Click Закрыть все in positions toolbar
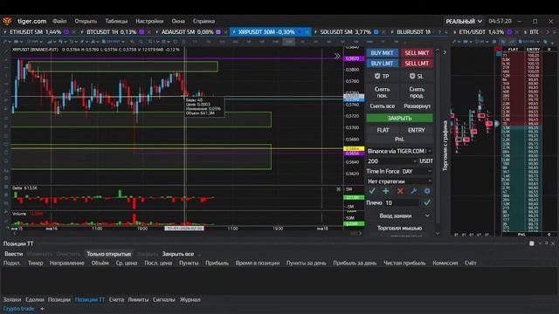 point(178,254)
